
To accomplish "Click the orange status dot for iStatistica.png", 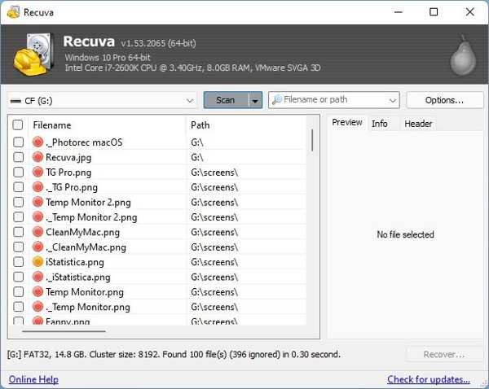I will coord(37,261).
